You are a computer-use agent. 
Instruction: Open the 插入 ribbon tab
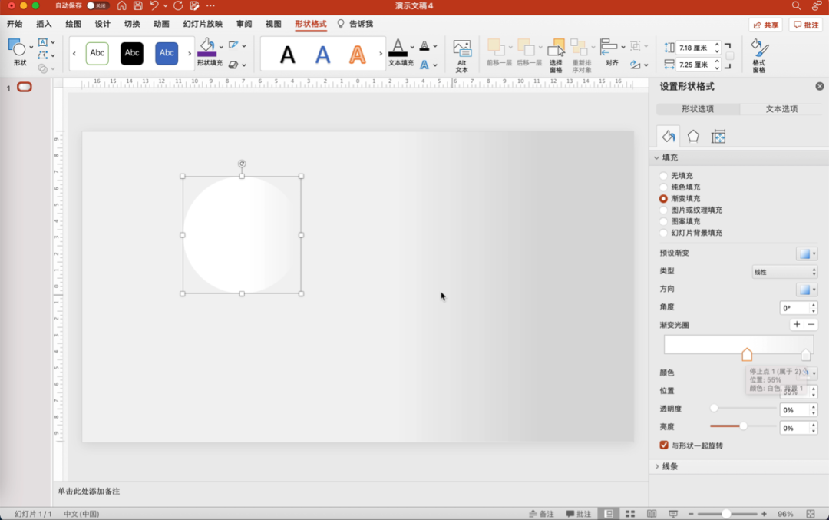[x=44, y=24]
